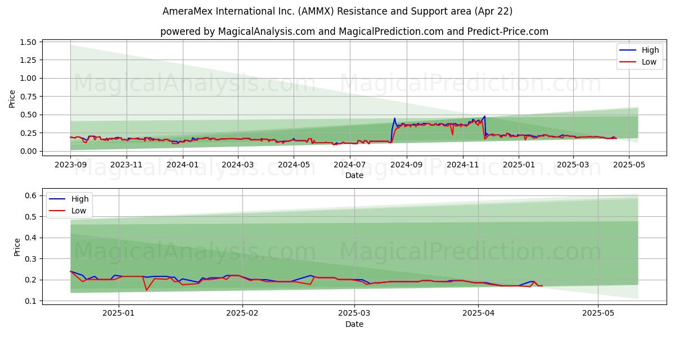675x337 pixels.
Task: Click the 0.6 tick on lower chart
Action: 32,195
